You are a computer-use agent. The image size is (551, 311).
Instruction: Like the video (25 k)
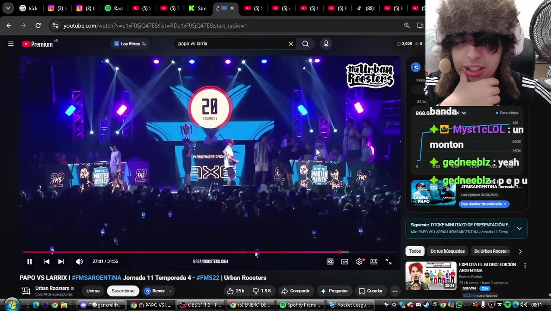point(236,291)
